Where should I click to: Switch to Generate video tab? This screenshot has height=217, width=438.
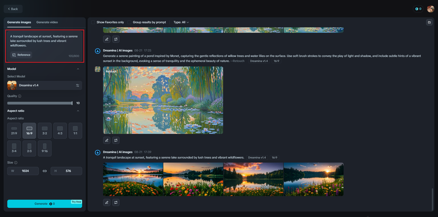[47, 22]
